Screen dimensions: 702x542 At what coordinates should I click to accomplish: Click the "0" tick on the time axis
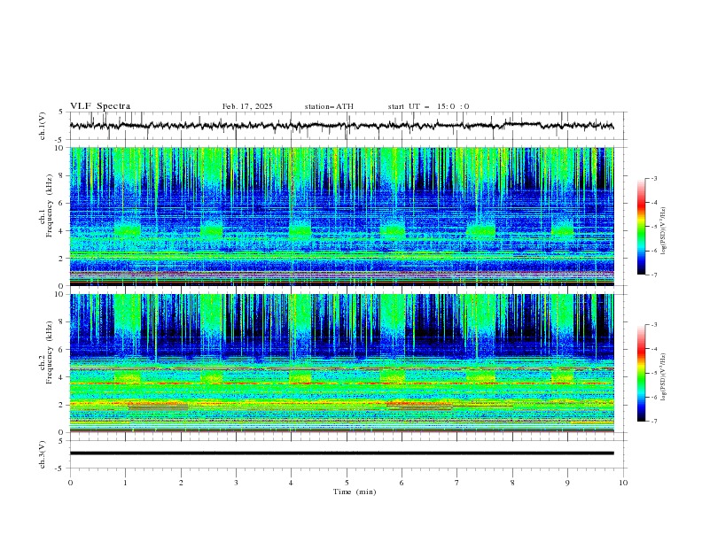pos(70,483)
